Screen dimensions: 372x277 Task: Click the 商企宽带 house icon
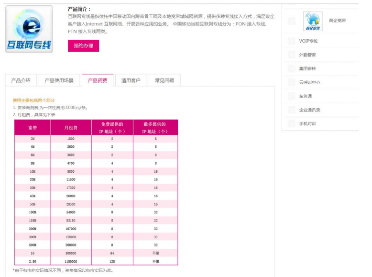click(313, 21)
